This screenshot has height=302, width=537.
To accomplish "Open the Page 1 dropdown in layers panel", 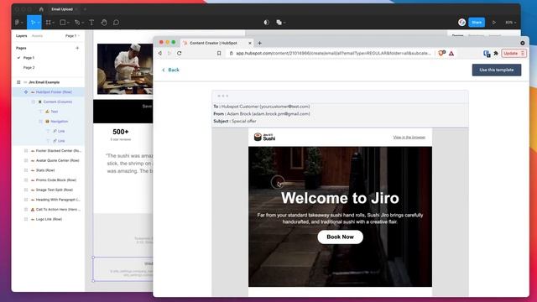I will (x=72, y=35).
